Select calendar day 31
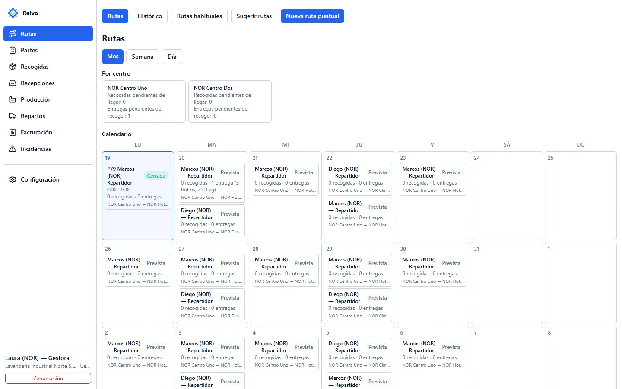Image resolution: width=622 pixels, height=389 pixels. click(x=507, y=283)
